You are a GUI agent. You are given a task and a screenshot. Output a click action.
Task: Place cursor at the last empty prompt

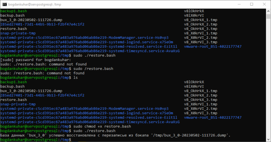[72, 140]
